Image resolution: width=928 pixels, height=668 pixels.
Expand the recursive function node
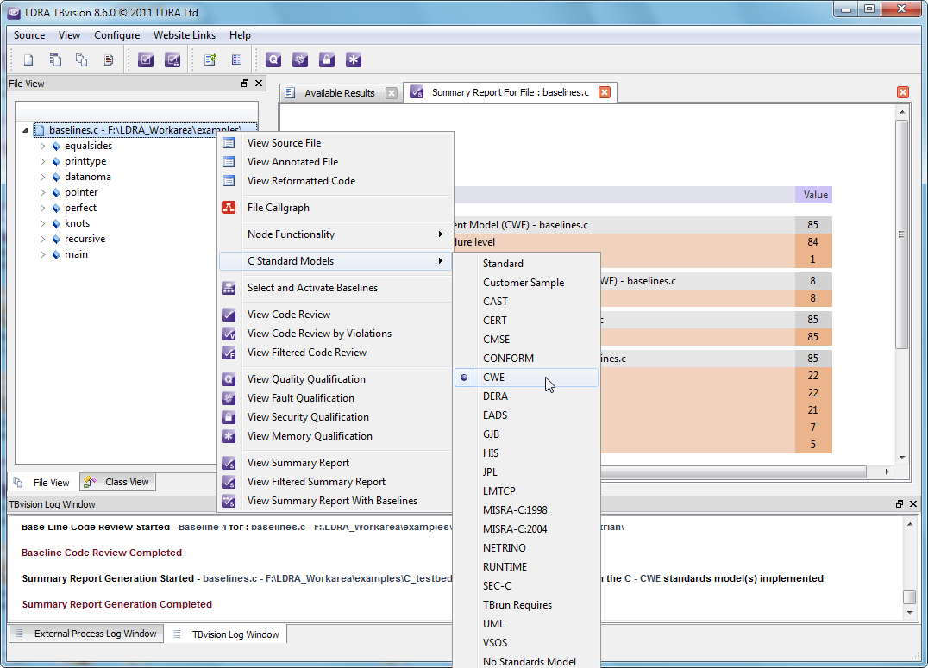pos(42,240)
